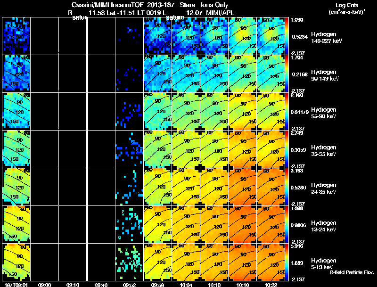Select the 149-227 keV panel at 10:22
Viewport: 377px width, 287px height.
[270, 36]
